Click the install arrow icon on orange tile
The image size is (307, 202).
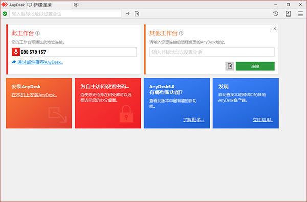point(57,115)
